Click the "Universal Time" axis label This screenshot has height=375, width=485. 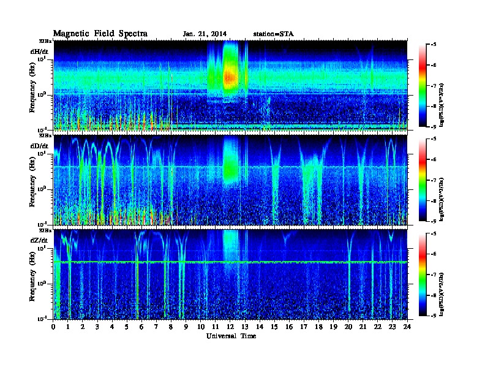pyautogui.click(x=231, y=336)
